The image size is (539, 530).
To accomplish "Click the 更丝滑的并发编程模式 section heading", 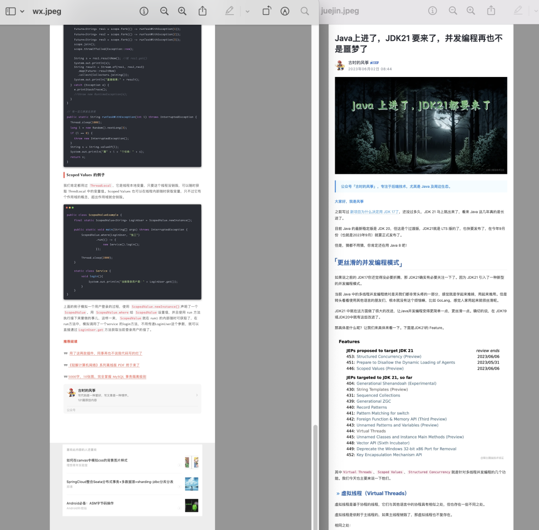I will coord(368,263).
